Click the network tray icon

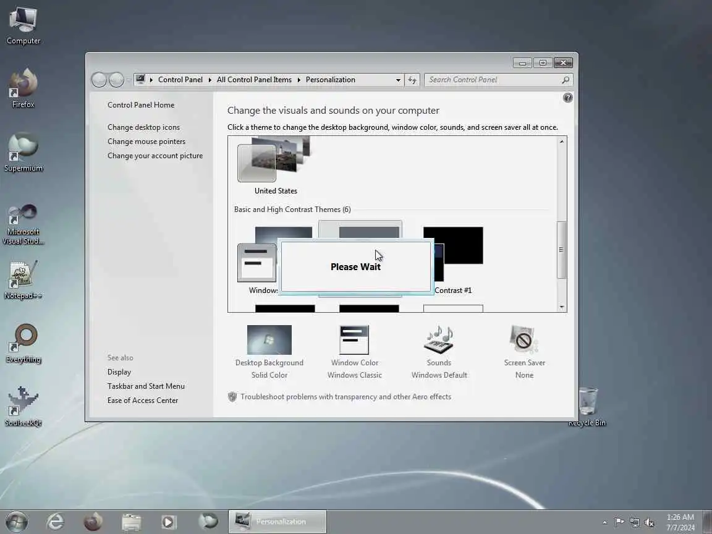634,522
